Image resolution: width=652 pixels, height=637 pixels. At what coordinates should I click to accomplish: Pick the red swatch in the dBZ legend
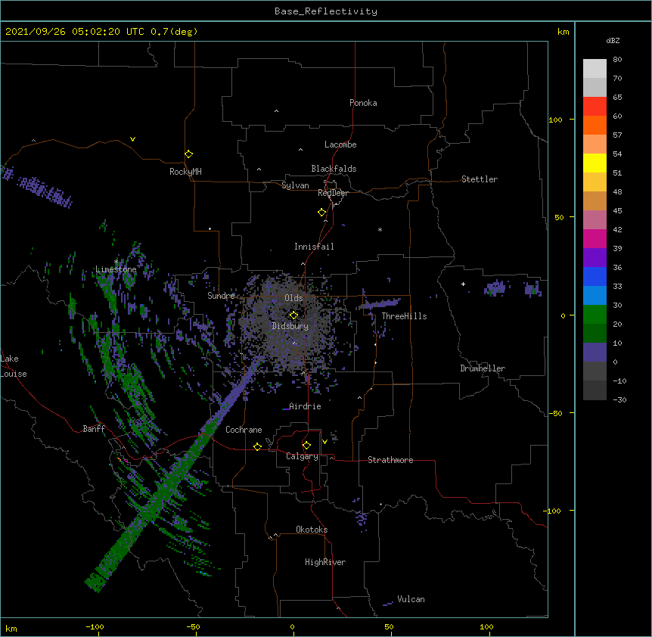[x=595, y=106]
